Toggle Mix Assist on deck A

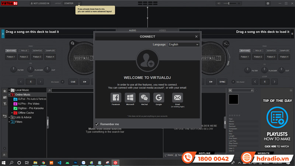click(62, 82)
